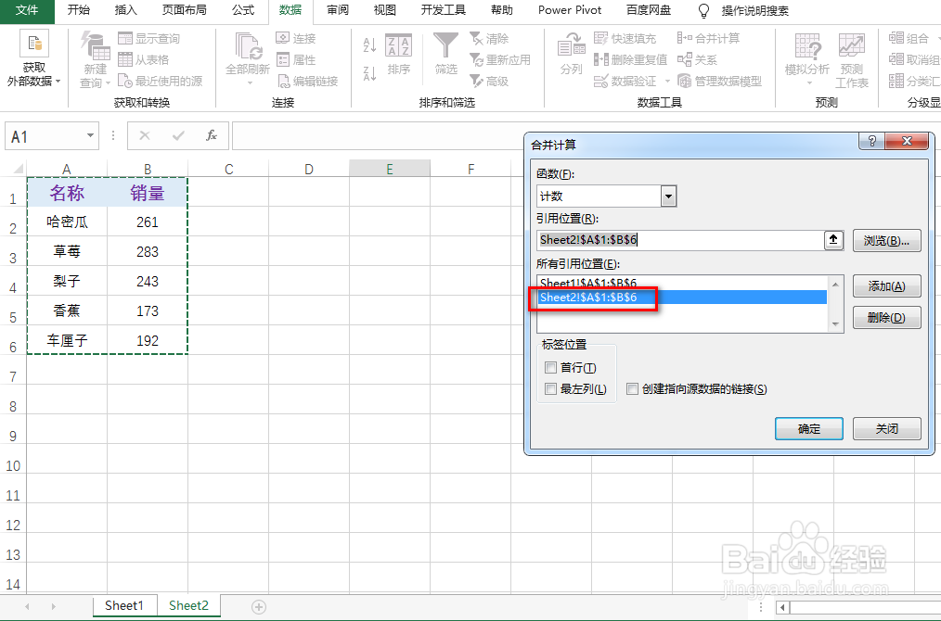The height and width of the screenshot is (621, 941).
Task: Switch to the 审阅 ribbon tab
Action: (337, 12)
